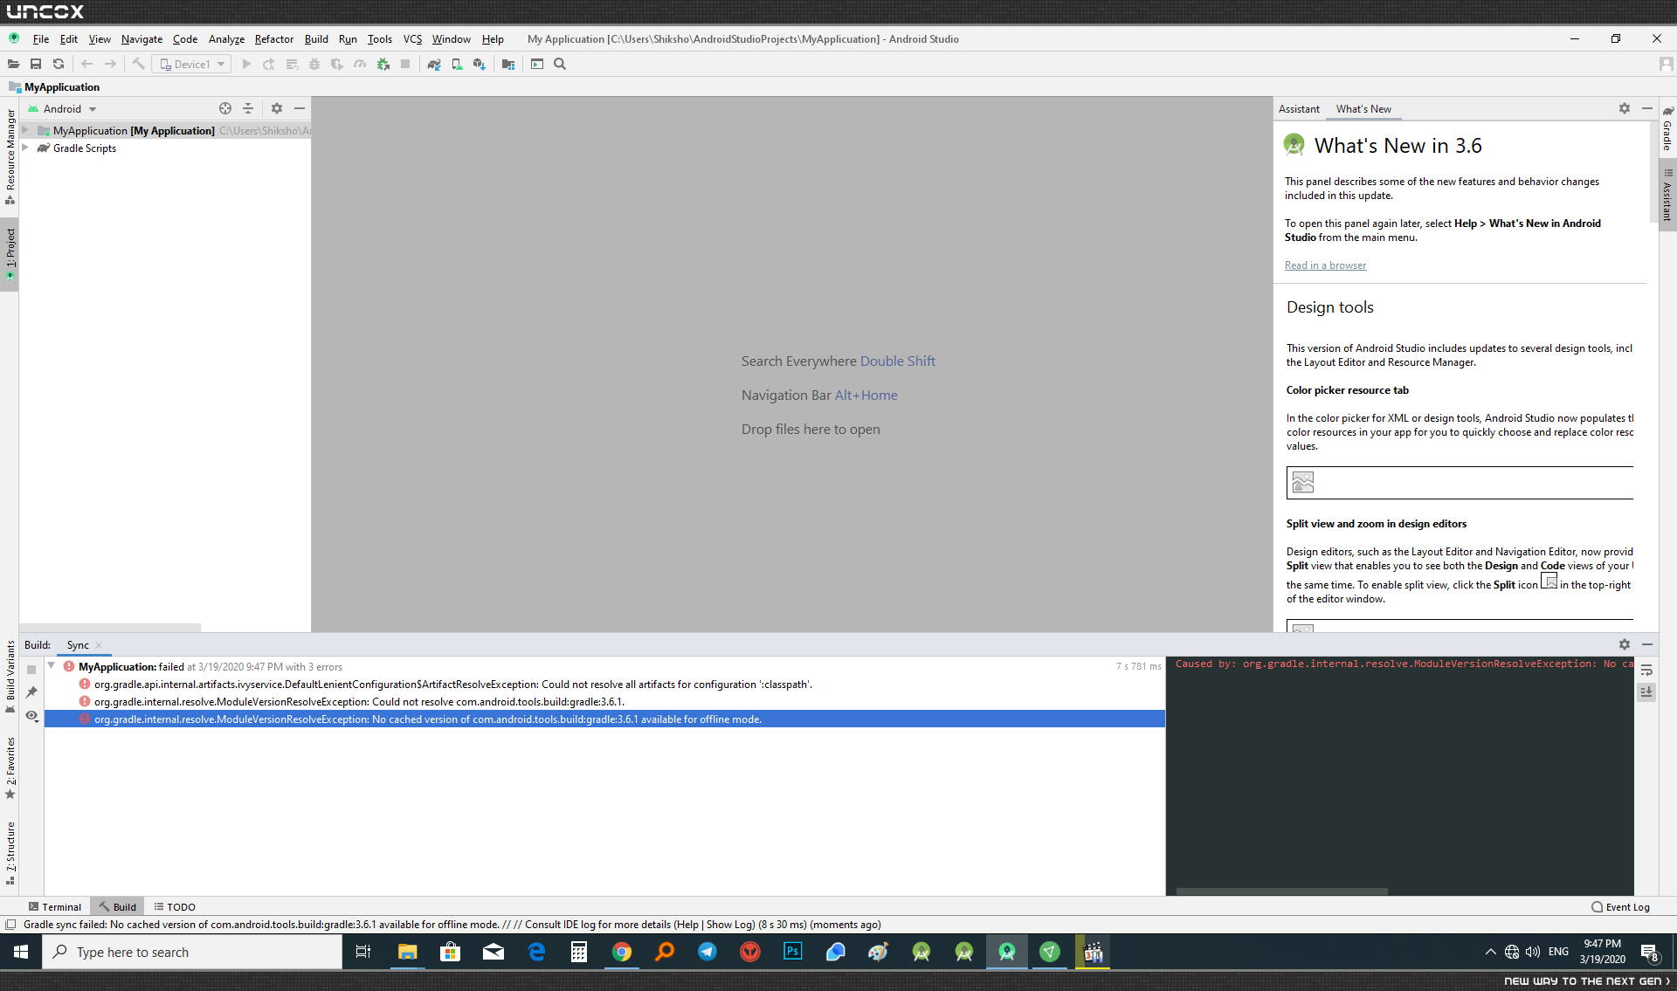The width and height of the screenshot is (1677, 991).
Task: Open Google Chrome from the taskbar
Action: click(x=622, y=952)
